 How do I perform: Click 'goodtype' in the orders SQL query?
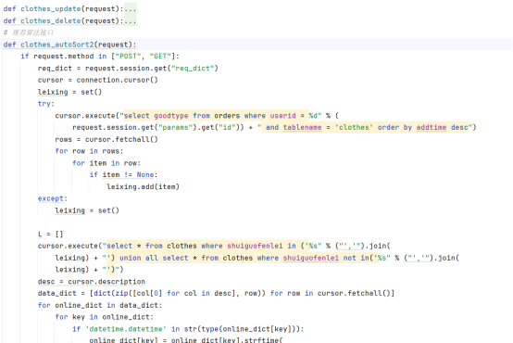[x=171, y=116]
